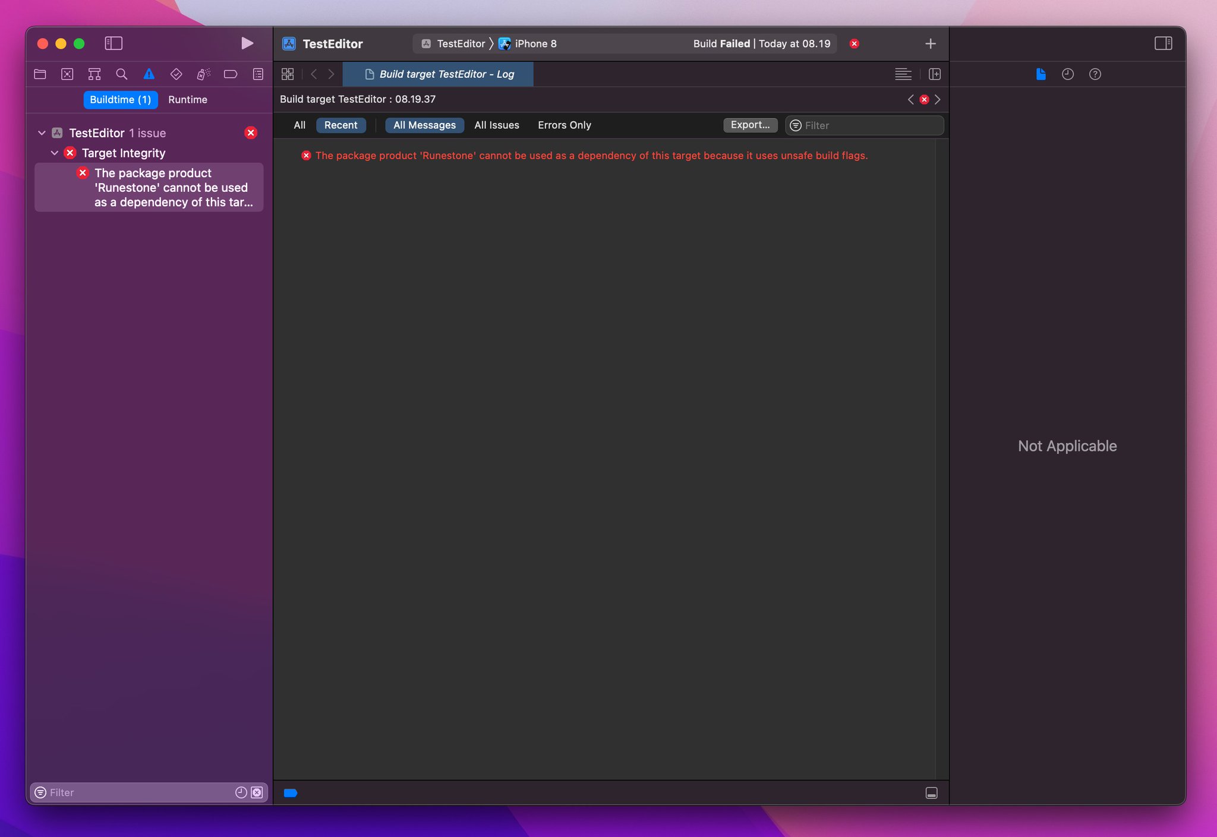Toggle the right inspector panel
This screenshot has width=1217, height=837.
1163,43
